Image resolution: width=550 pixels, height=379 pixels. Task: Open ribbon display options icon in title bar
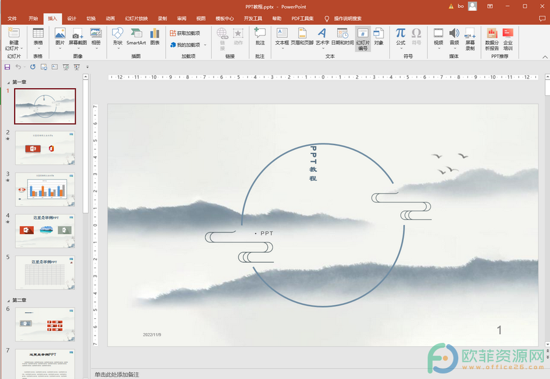click(490, 6)
